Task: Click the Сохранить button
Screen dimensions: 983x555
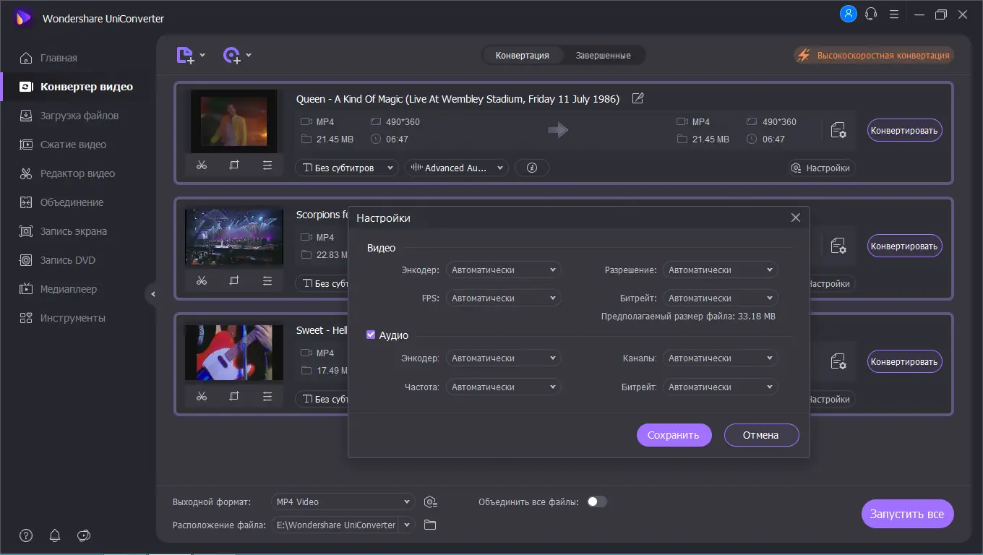Action: click(674, 435)
